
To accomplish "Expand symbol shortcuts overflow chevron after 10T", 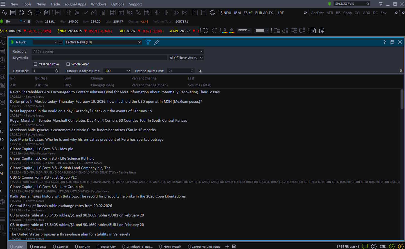I will (305, 13).
